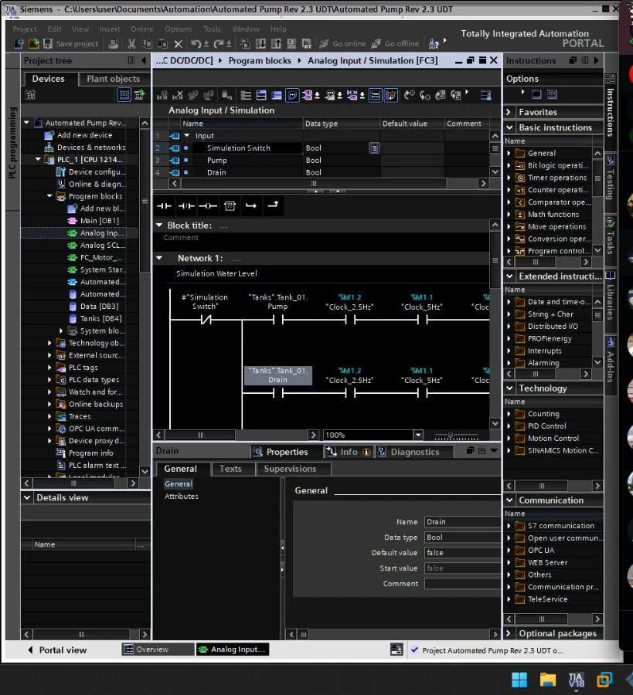Viewport: 633px width, 695px height.
Task: Switch to the Plant objects tab
Action: [113, 79]
